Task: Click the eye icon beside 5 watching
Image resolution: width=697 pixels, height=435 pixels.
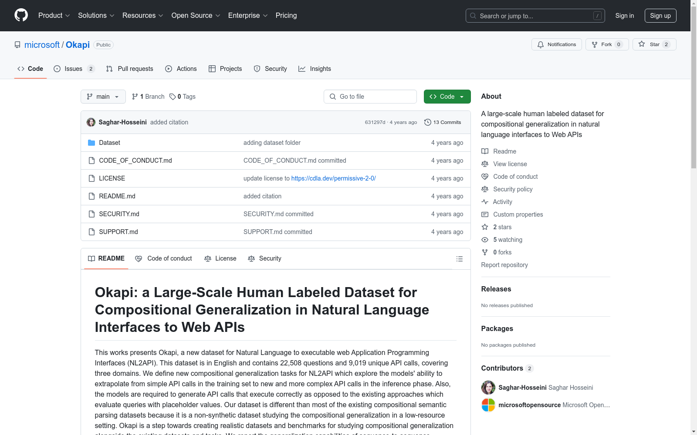Action: tap(485, 240)
